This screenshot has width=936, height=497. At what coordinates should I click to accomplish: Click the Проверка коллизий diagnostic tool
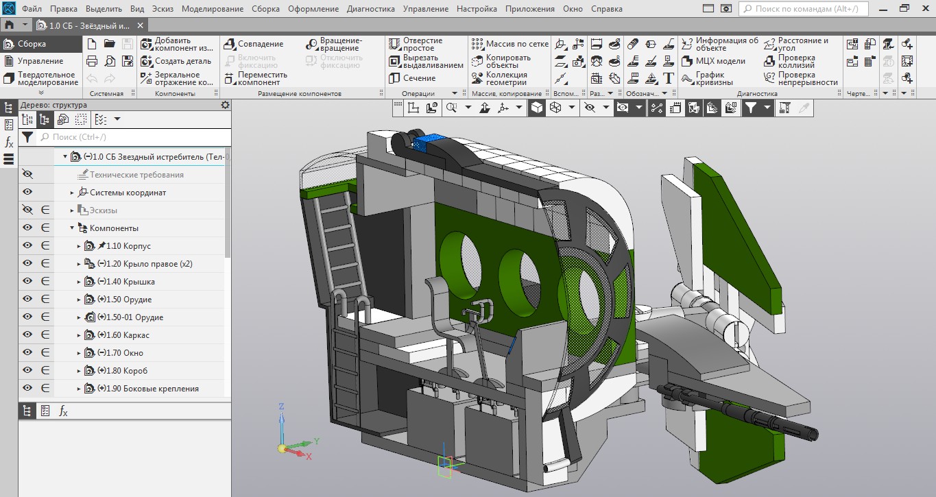click(x=796, y=61)
